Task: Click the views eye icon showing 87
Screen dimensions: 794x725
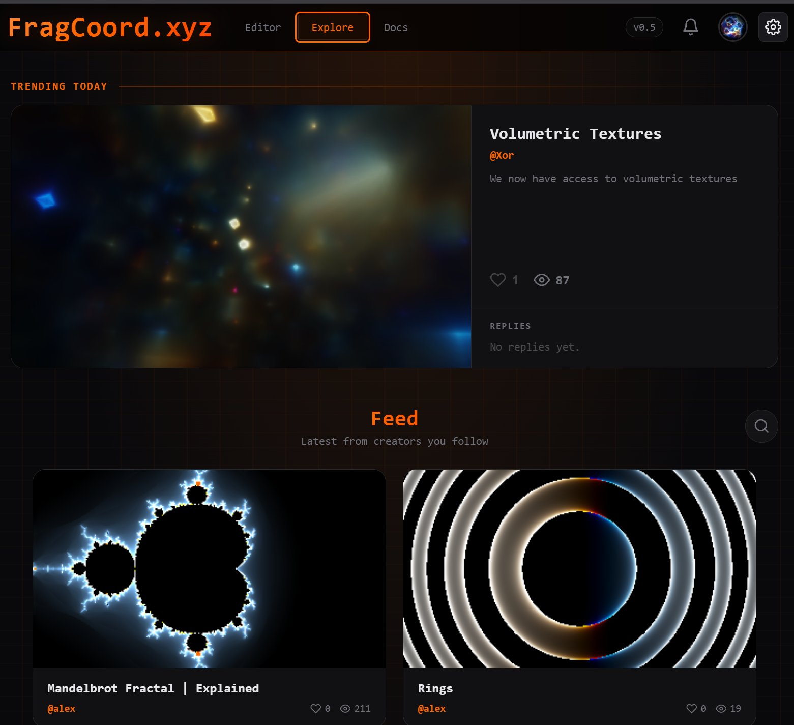Action: (x=541, y=280)
